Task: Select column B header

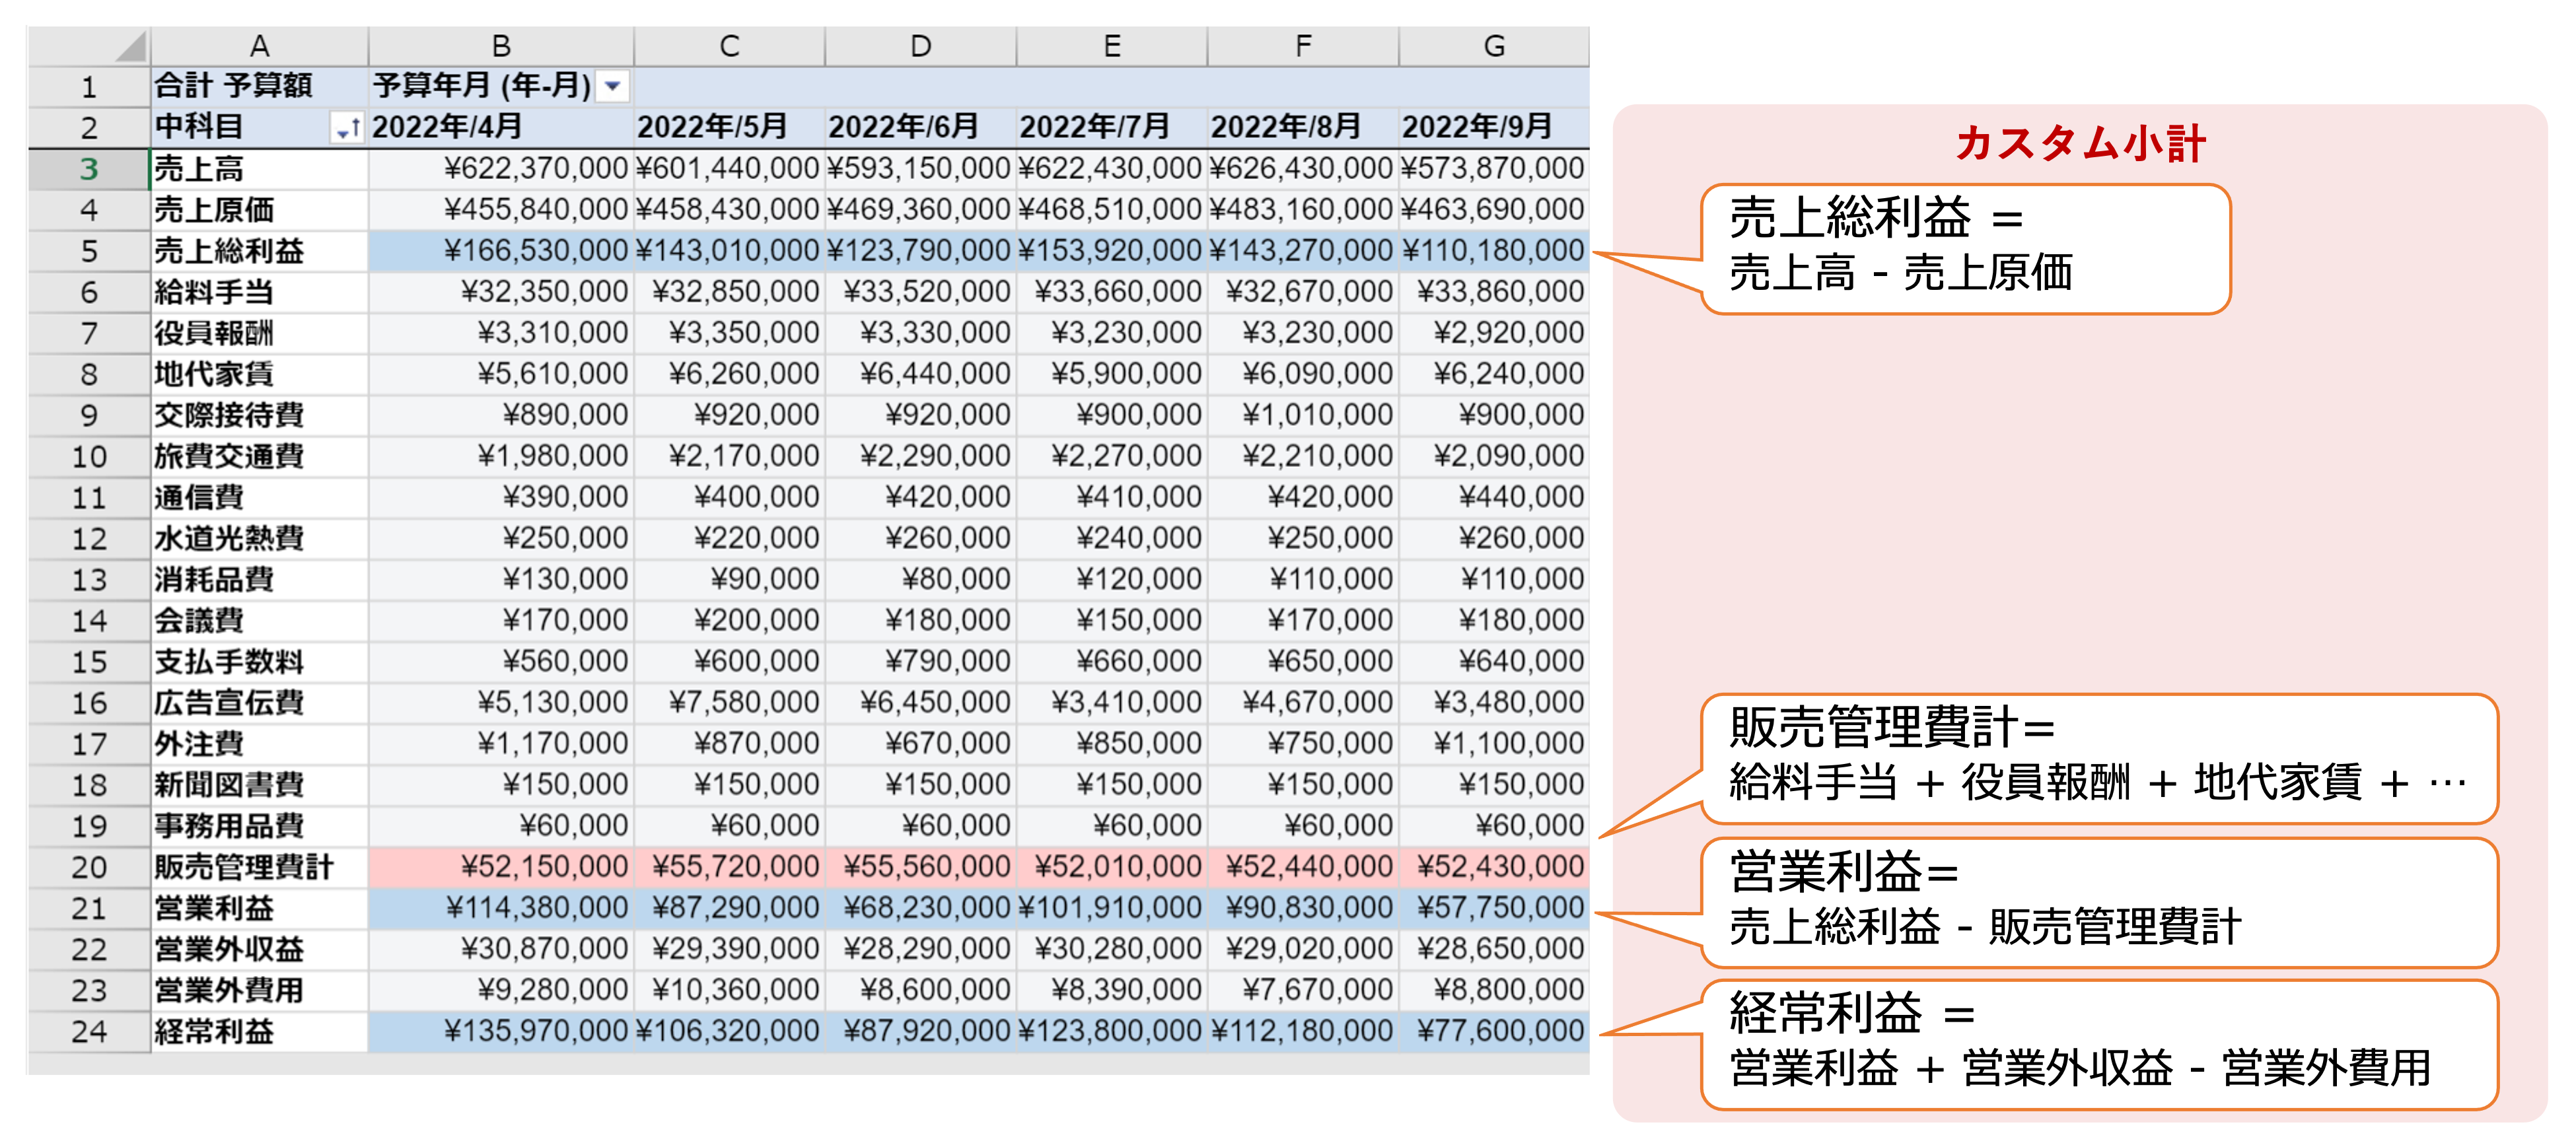Action: pyautogui.click(x=500, y=46)
